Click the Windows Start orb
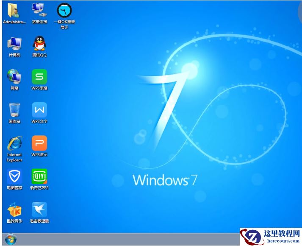This screenshot has height=246, width=302. pos(11,240)
